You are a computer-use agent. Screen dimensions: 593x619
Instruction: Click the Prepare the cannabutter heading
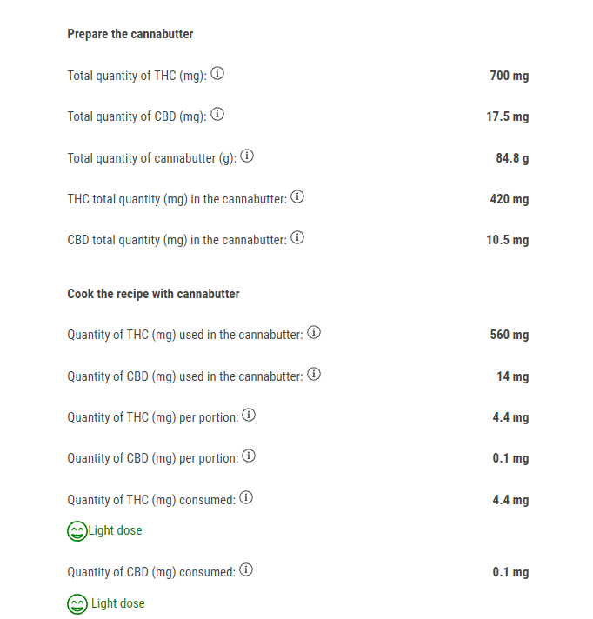click(130, 34)
